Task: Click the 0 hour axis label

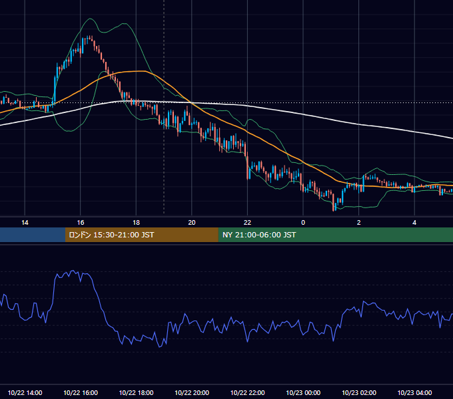Action: coord(303,223)
